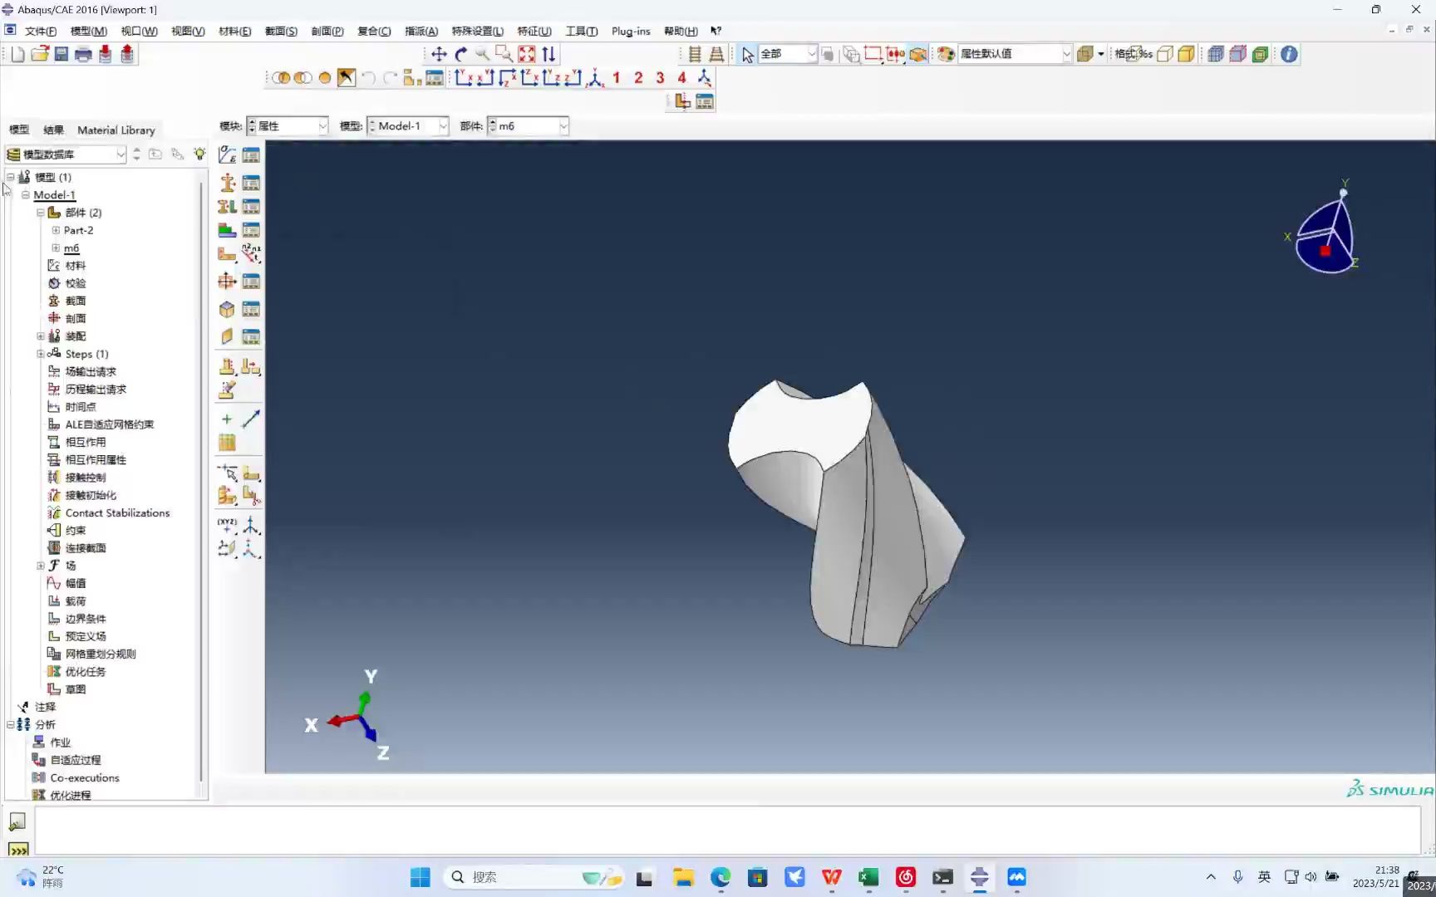Click the Auto-Fit View icon

pyautogui.click(x=526, y=54)
